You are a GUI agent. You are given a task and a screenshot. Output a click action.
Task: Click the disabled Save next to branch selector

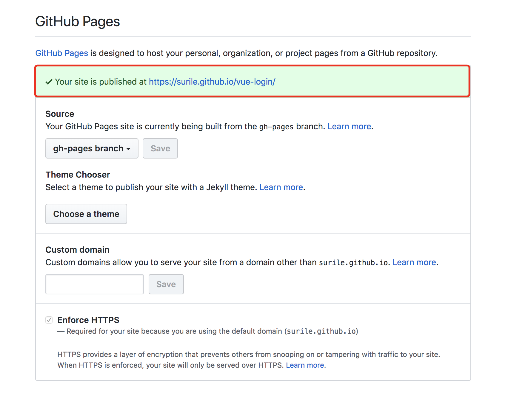[x=160, y=148]
